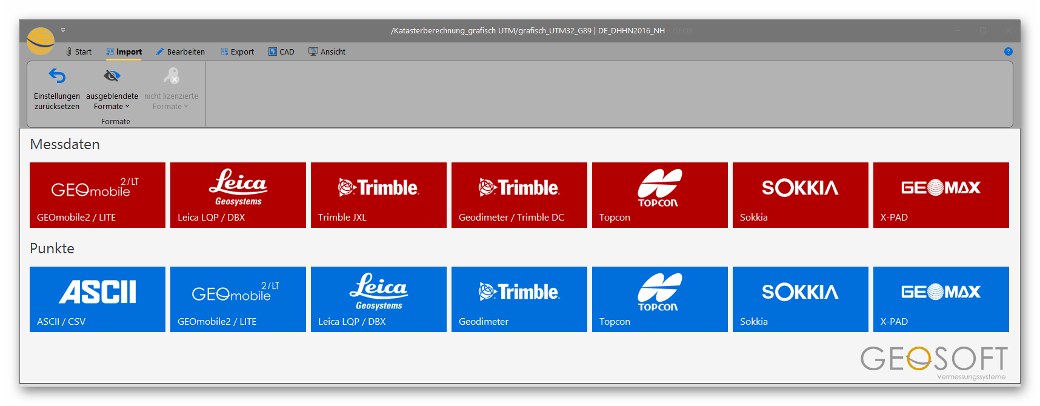The height and width of the screenshot is (406, 1040).
Task: Click the blue help question mark icon
Action: click(x=1008, y=52)
